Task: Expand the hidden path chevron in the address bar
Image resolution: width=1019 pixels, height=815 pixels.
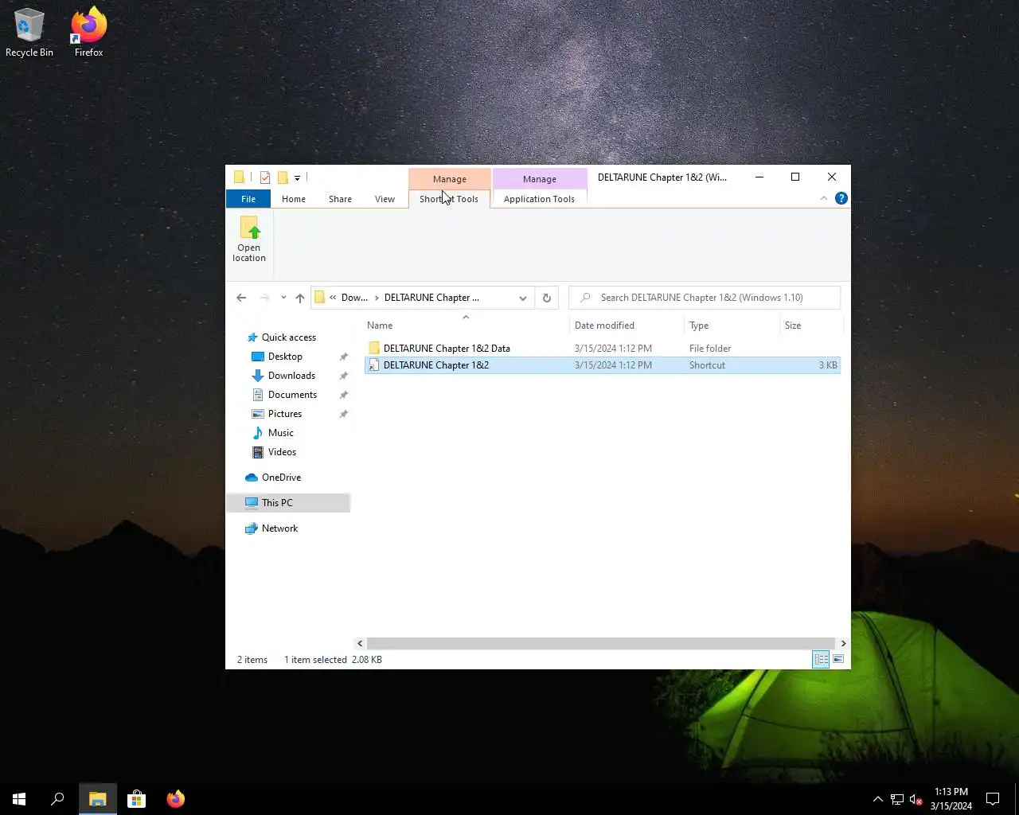Action: pos(333,298)
